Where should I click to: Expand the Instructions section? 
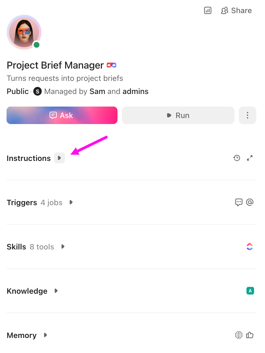pyautogui.click(x=59, y=158)
